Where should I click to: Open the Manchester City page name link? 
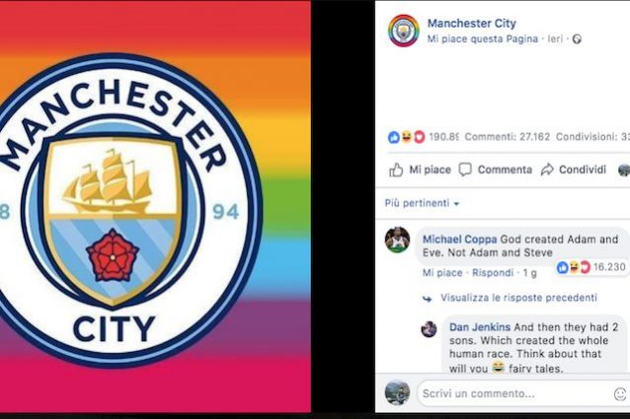point(471,24)
